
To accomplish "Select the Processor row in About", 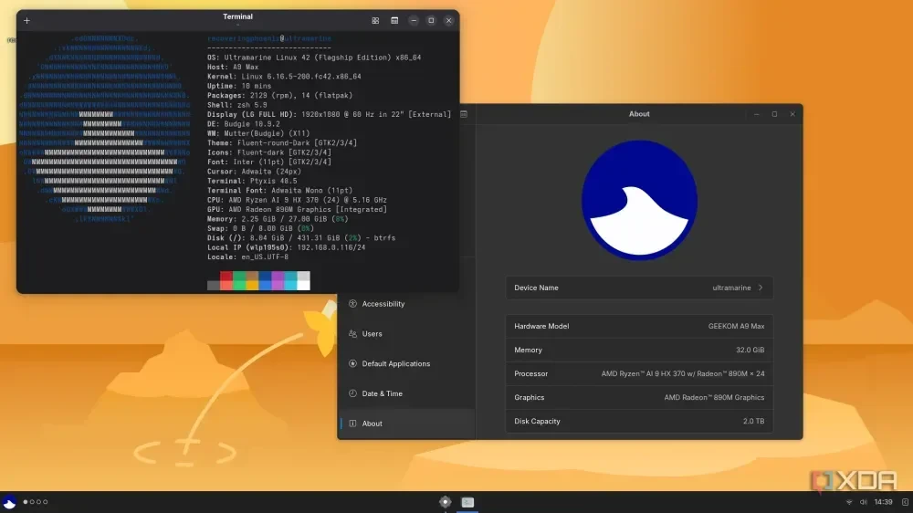I will coord(639,374).
